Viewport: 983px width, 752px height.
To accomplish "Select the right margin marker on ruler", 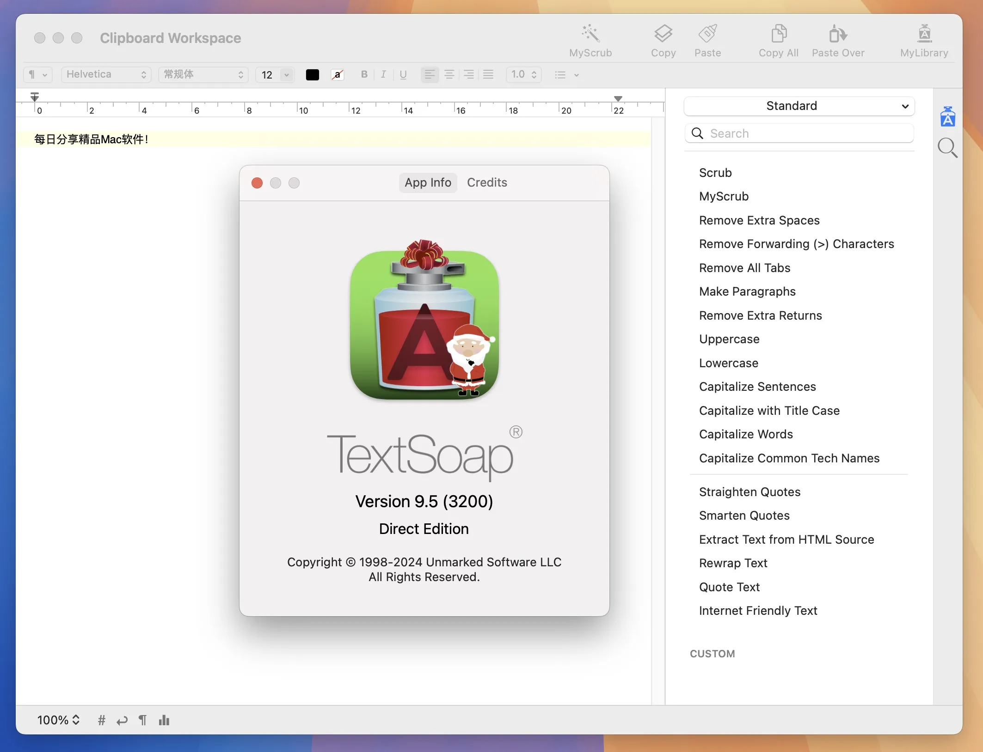I will coord(618,98).
